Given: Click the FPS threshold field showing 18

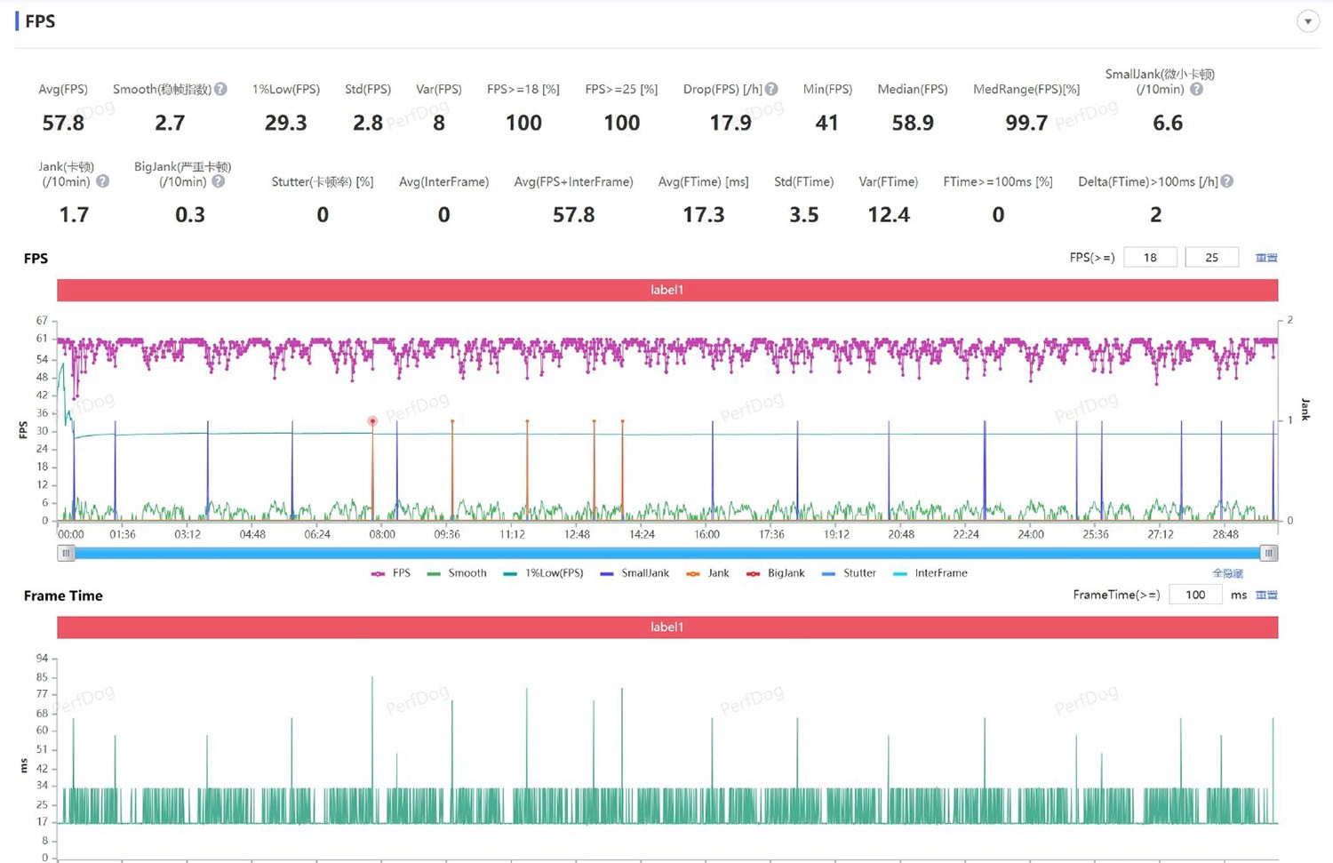Looking at the screenshot, I should 1150,258.
